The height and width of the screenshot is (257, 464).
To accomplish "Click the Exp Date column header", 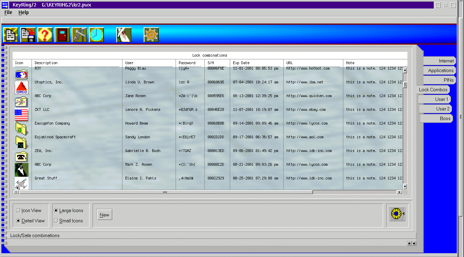I will 257,63.
